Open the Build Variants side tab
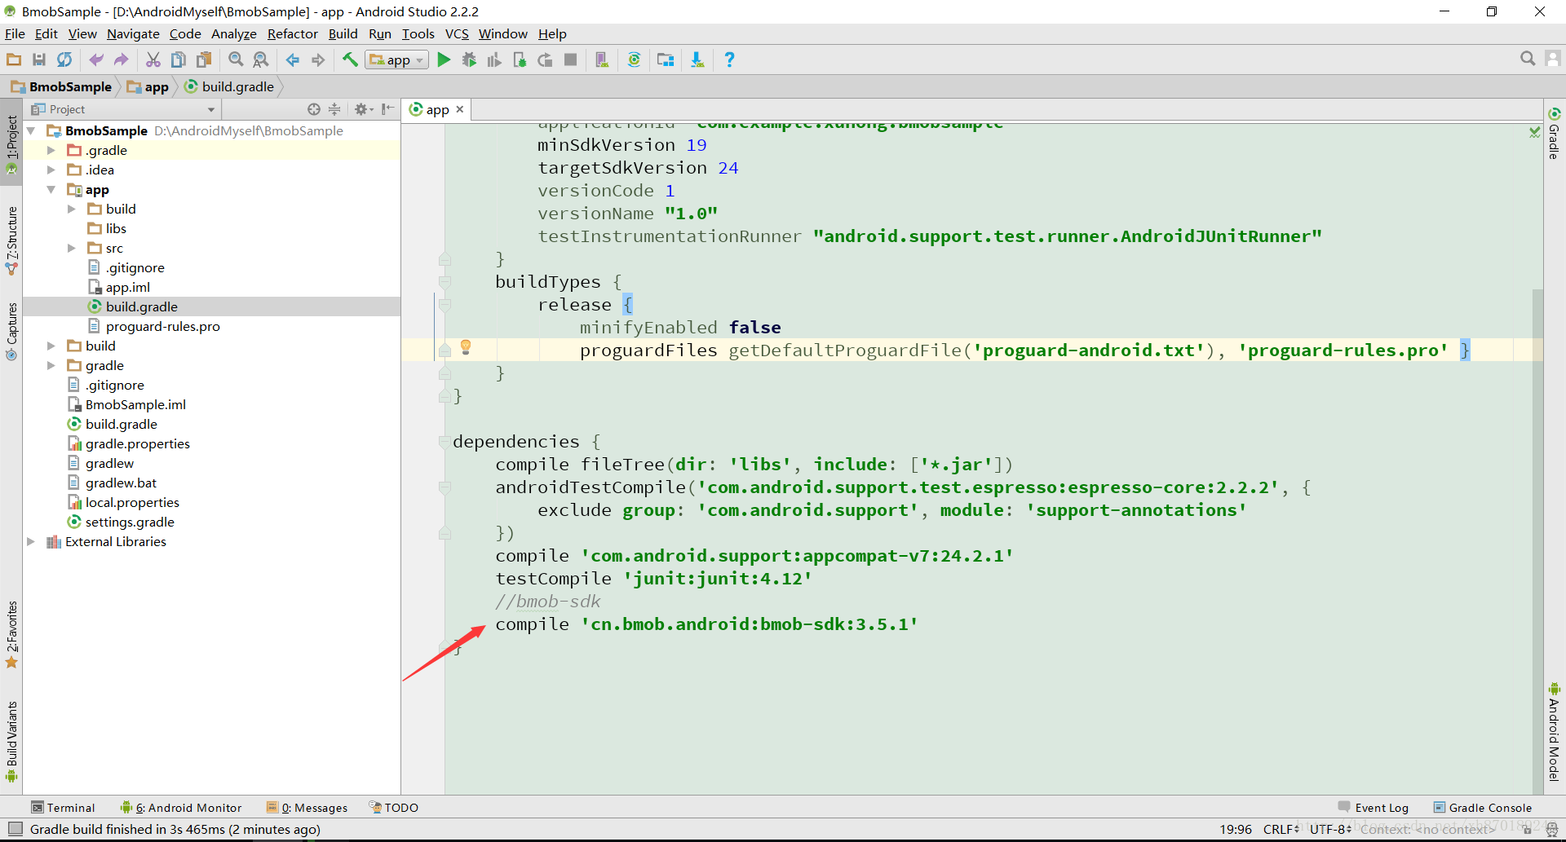The height and width of the screenshot is (842, 1566). click(11, 742)
